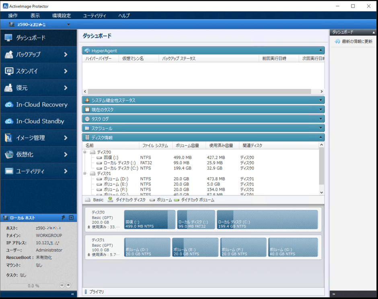378x299 pixels.
Task: Open the 操作 menu
Action: [x=13, y=15]
